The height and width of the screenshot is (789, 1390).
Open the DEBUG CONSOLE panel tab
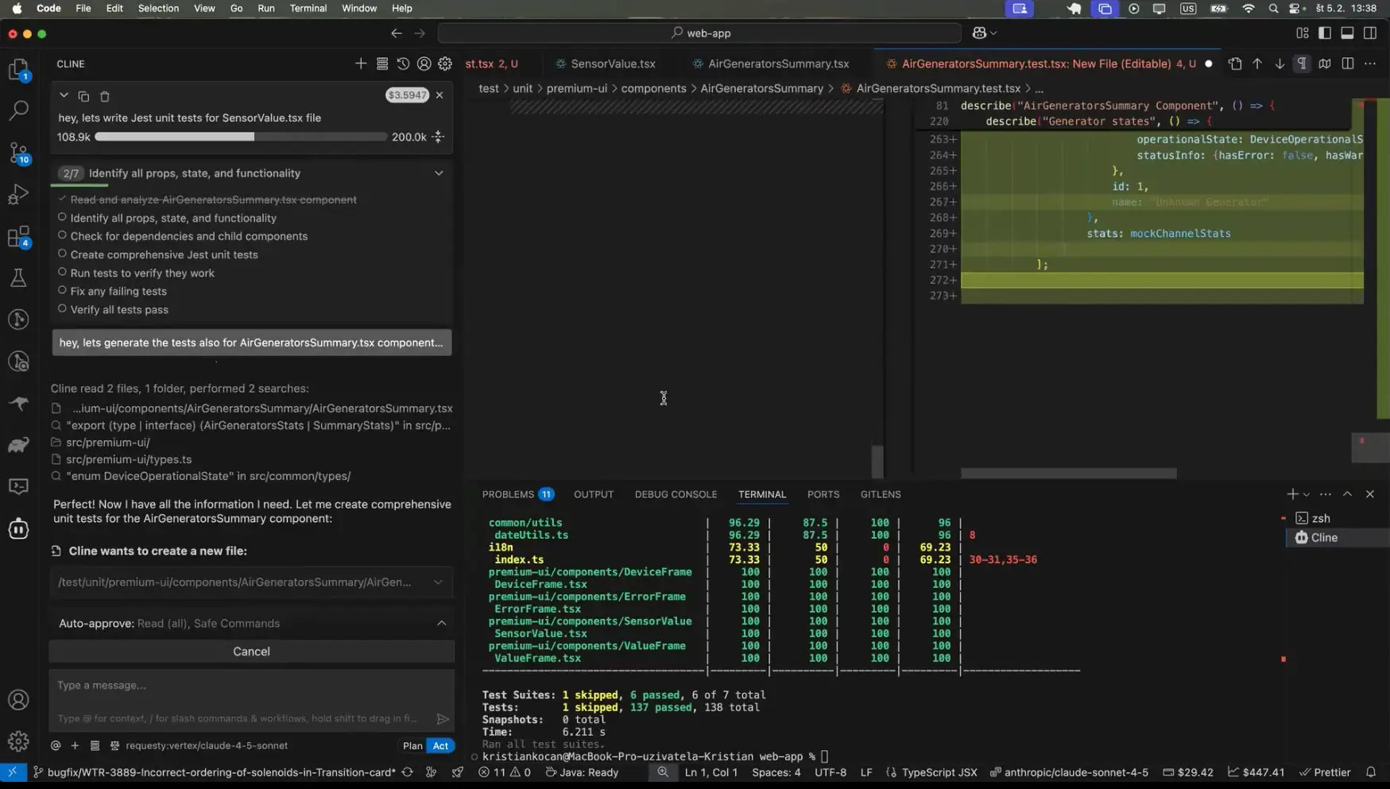(x=676, y=494)
